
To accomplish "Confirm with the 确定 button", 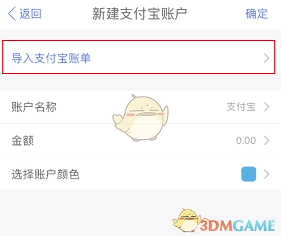I will [257, 13].
